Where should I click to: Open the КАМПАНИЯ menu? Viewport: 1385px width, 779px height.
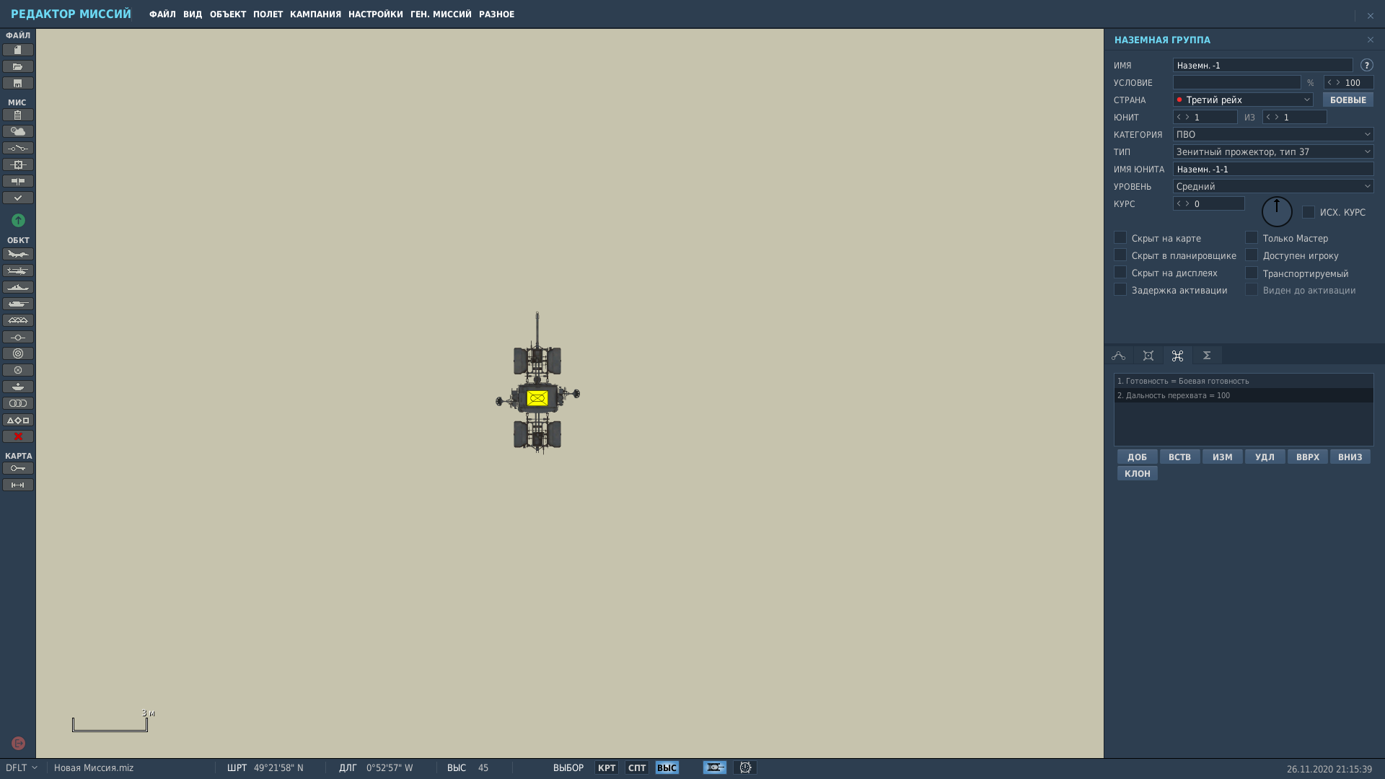pos(315,14)
